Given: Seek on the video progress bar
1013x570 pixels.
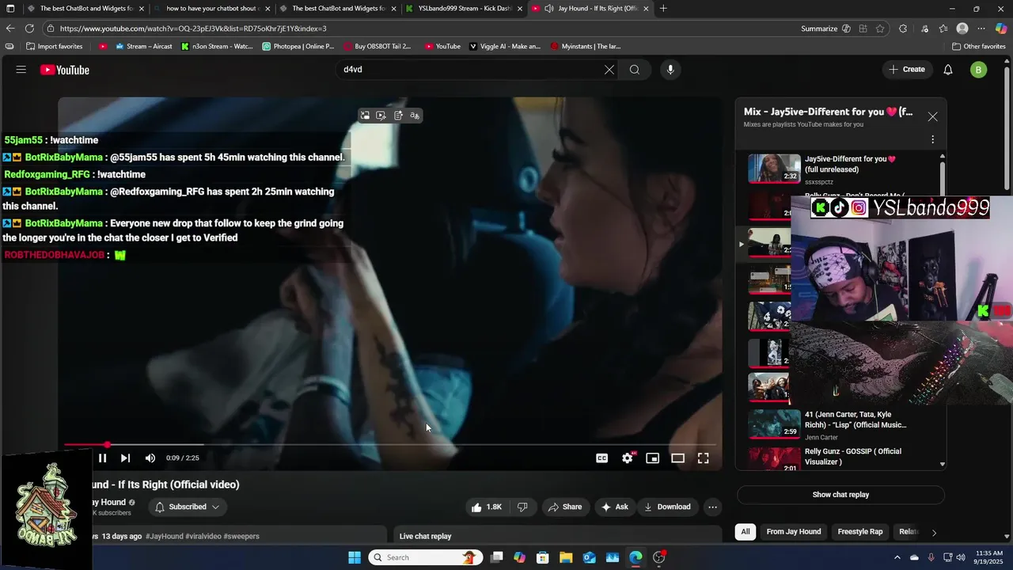Looking at the screenshot, I should tap(390, 445).
